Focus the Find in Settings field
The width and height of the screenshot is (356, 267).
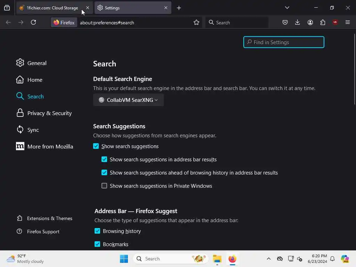point(284,42)
